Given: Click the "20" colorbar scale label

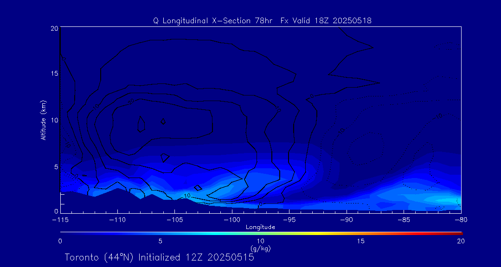Looking at the screenshot, I should click(461, 242).
